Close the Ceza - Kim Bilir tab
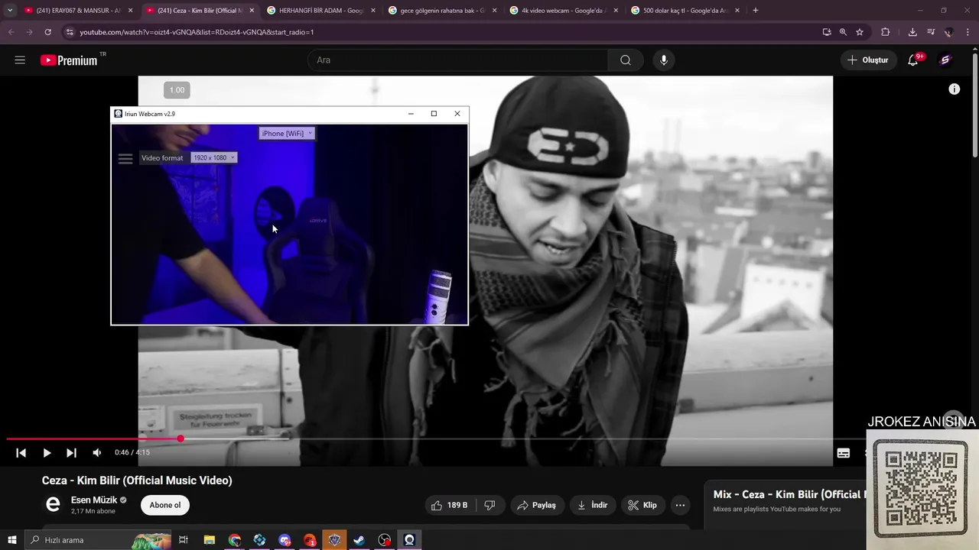The image size is (979, 550). (252, 11)
